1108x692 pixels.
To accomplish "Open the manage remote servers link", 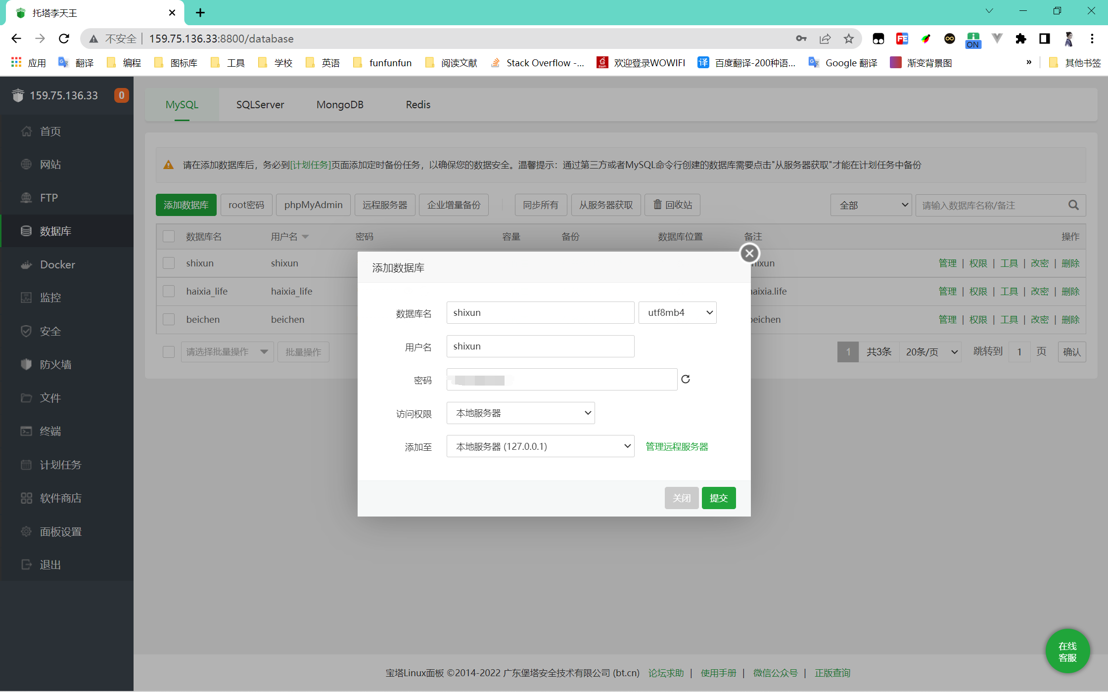I will [677, 446].
